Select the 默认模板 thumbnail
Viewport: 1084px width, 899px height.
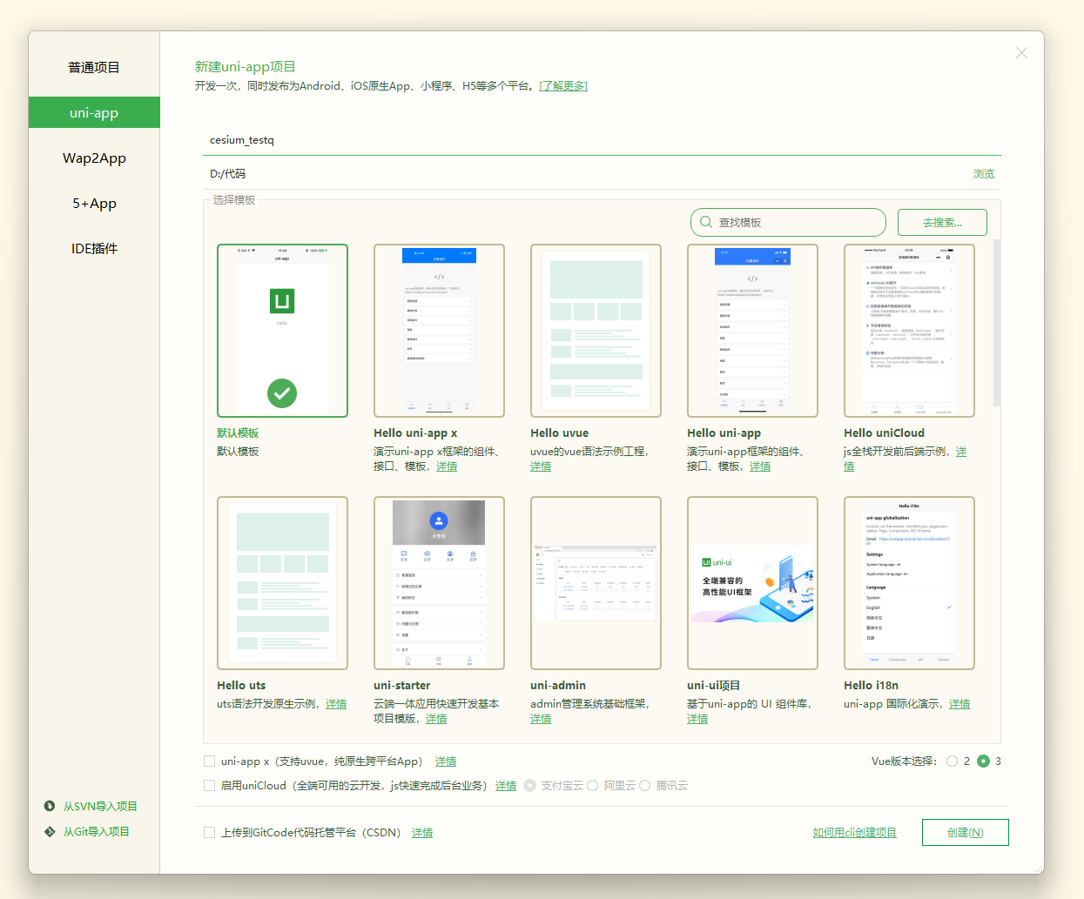point(282,331)
